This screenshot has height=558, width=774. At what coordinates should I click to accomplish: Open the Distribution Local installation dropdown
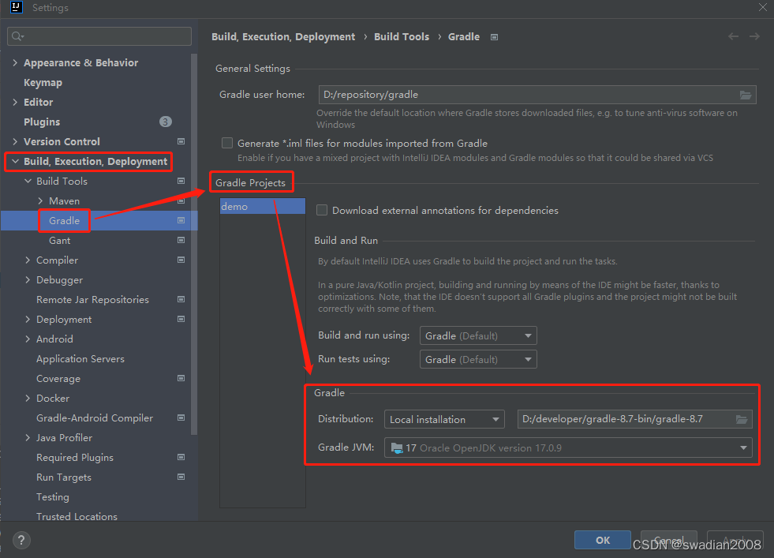point(444,419)
